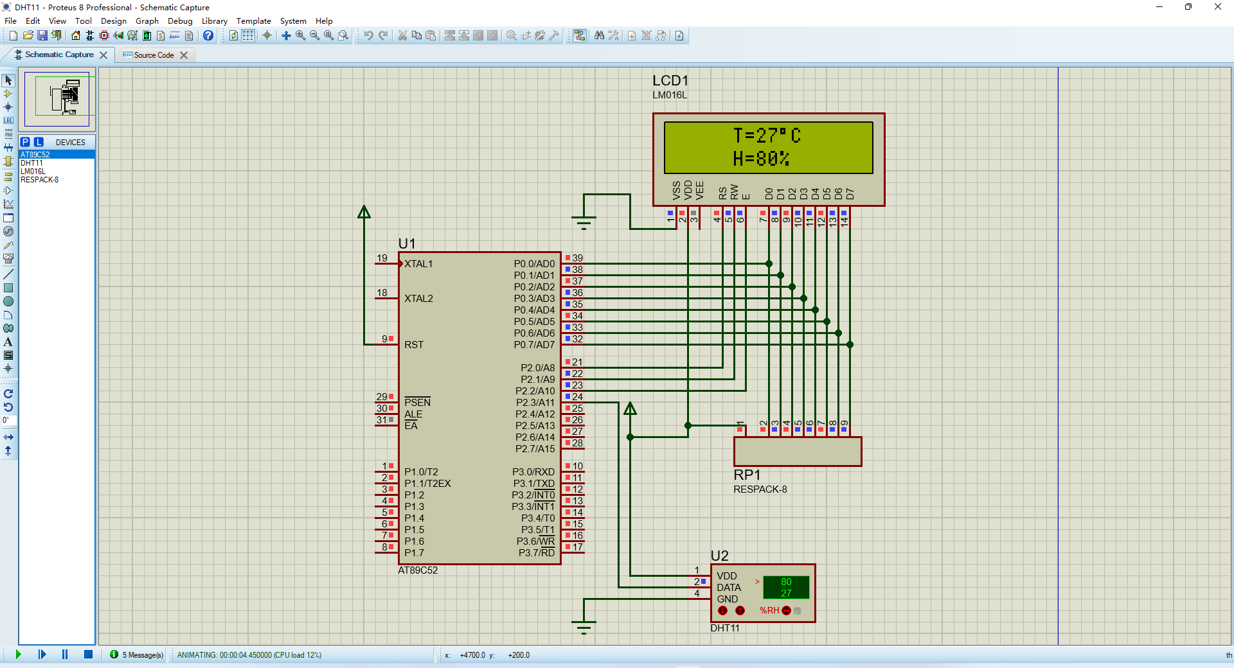Open the Template menu

tap(254, 21)
